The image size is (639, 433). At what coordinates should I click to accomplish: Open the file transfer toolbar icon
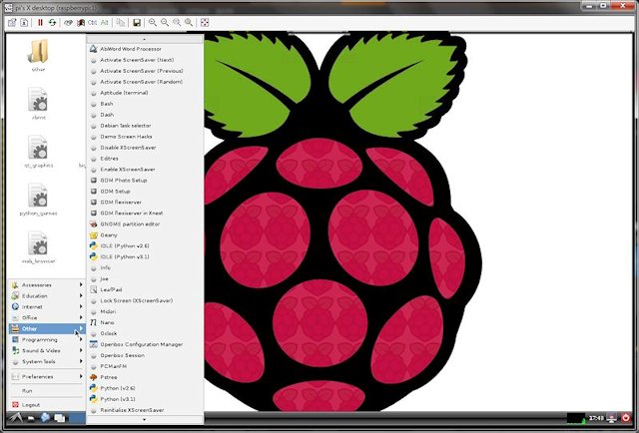(x=120, y=23)
